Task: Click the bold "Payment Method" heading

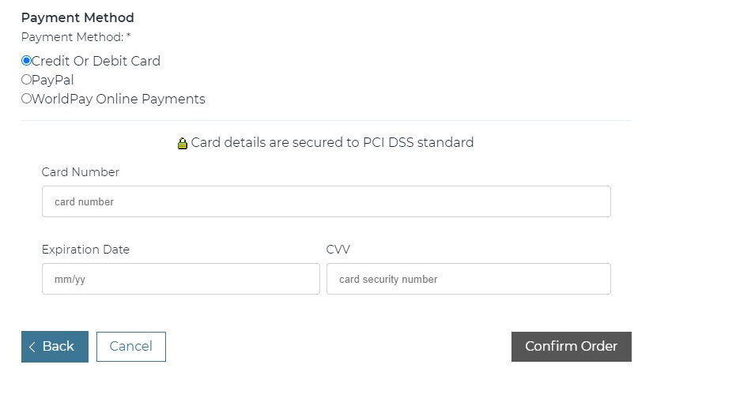Action: tap(77, 17)
